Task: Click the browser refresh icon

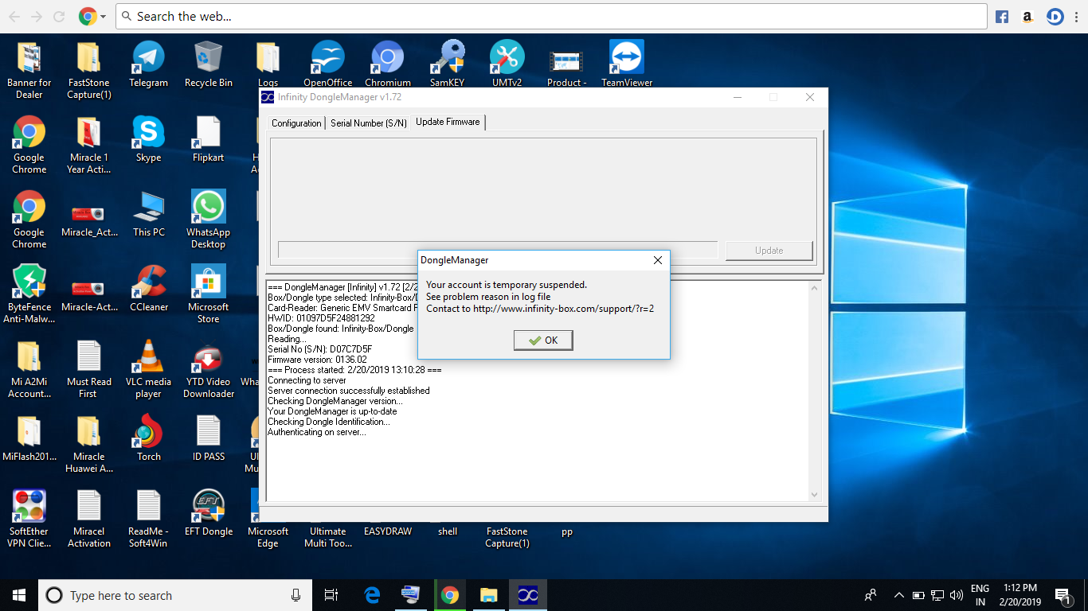Action: pyautogui.click(x=59, y=16)
